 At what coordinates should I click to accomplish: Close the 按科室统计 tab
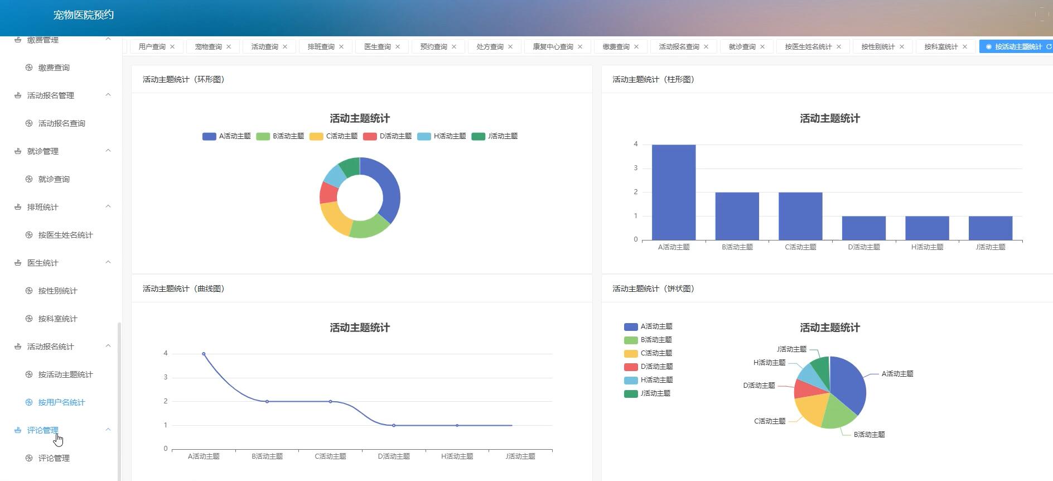click(x=965, y=47)
